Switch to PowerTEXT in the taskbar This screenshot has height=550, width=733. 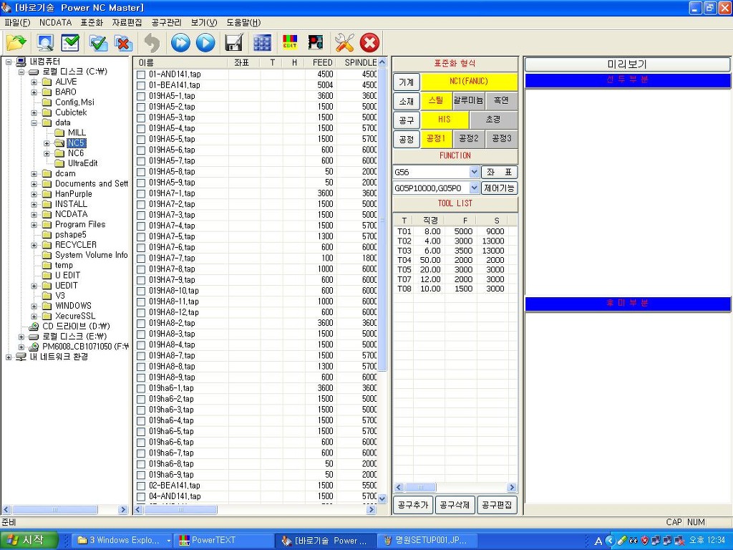(223, 540)
